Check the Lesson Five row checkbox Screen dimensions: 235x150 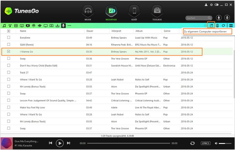click(9, 100)
